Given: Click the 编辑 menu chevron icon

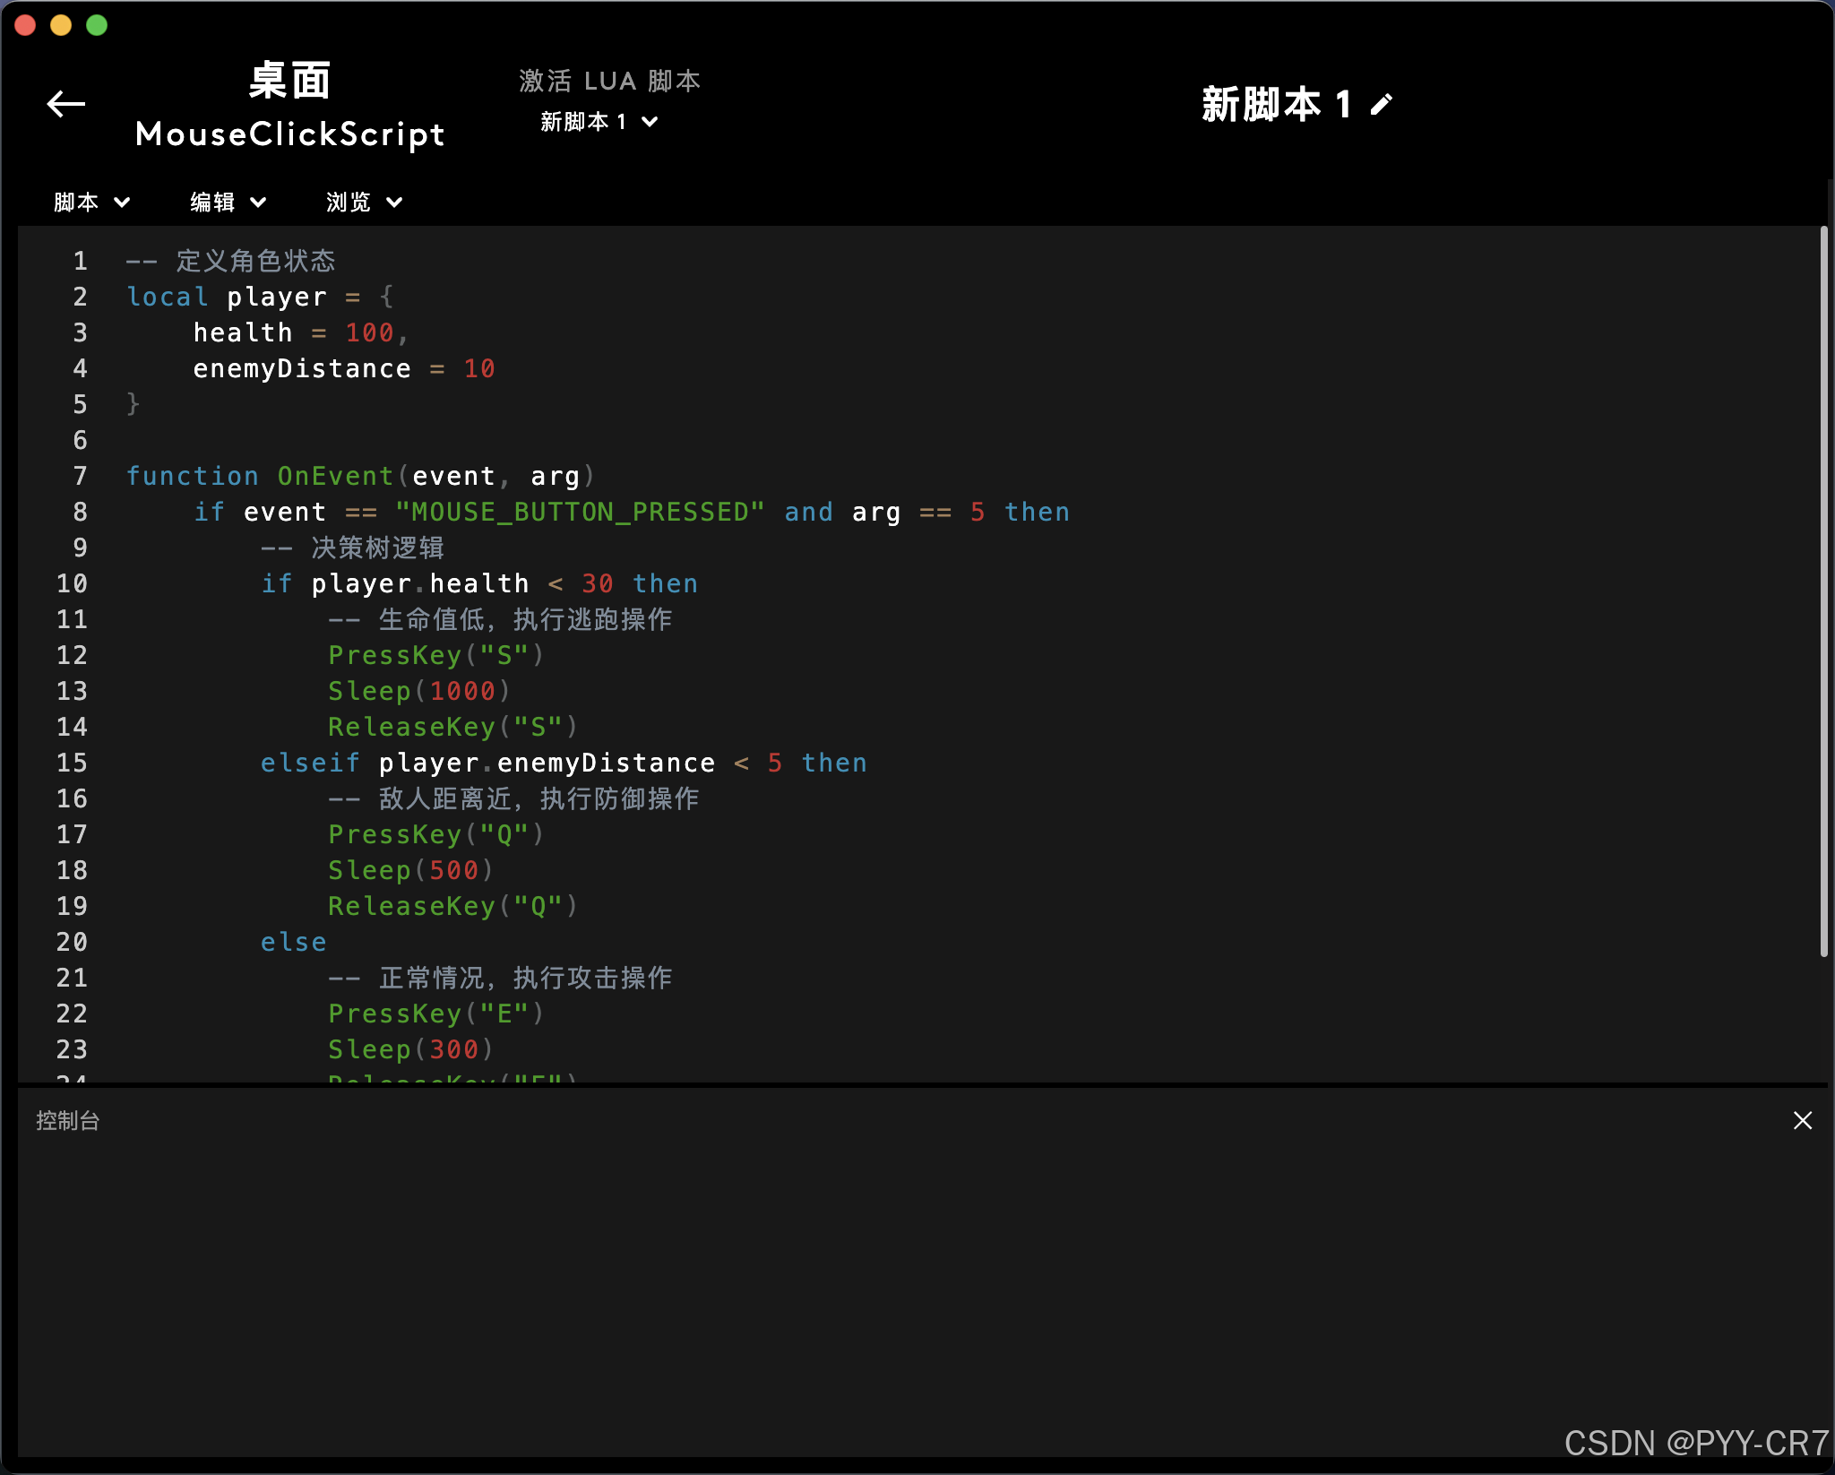Looking at the screenshot, I should tap(259, 202).
